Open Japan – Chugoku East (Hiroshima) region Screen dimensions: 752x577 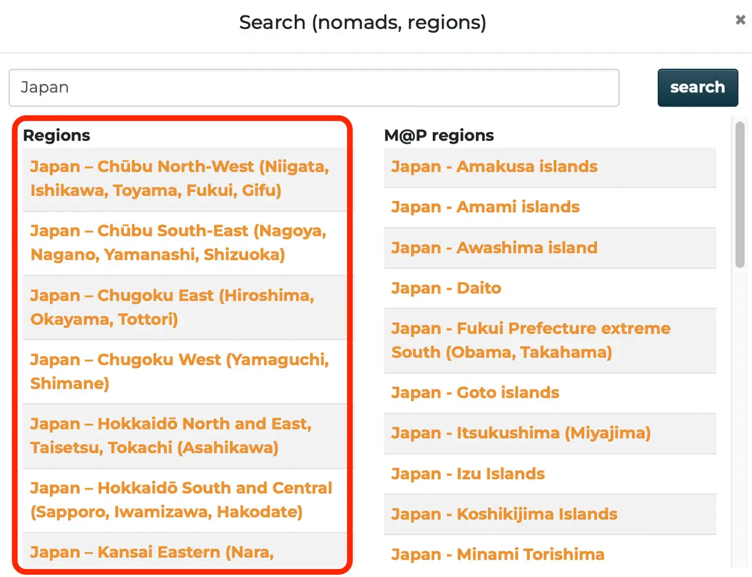tap(172, 307)
